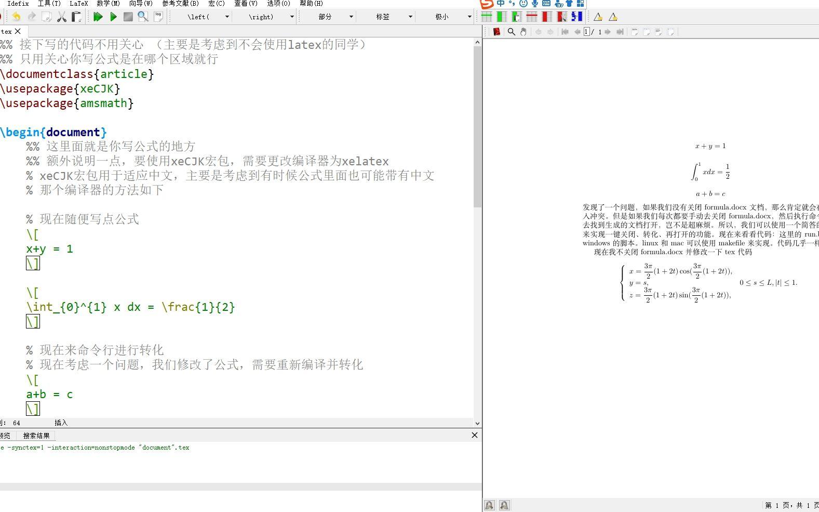
Task: Select the hand pan tool in PDF viewer
Action: pos(523,32)
